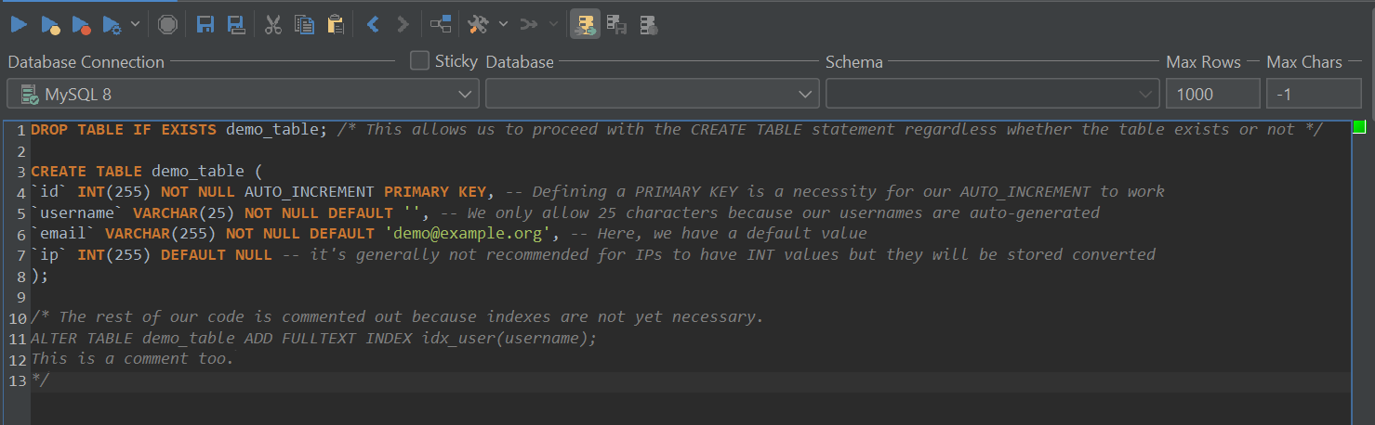Enable the Sticky checkbox
Image resolution: width=1375 pixels, height=425 pixels.
click(420, 61)
